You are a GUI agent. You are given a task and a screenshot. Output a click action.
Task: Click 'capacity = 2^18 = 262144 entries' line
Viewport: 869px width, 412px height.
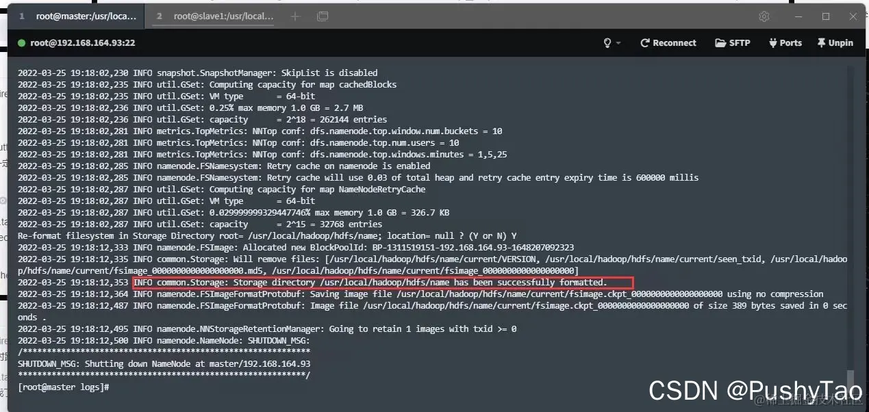pyautogui.click(x=202, y=119)
